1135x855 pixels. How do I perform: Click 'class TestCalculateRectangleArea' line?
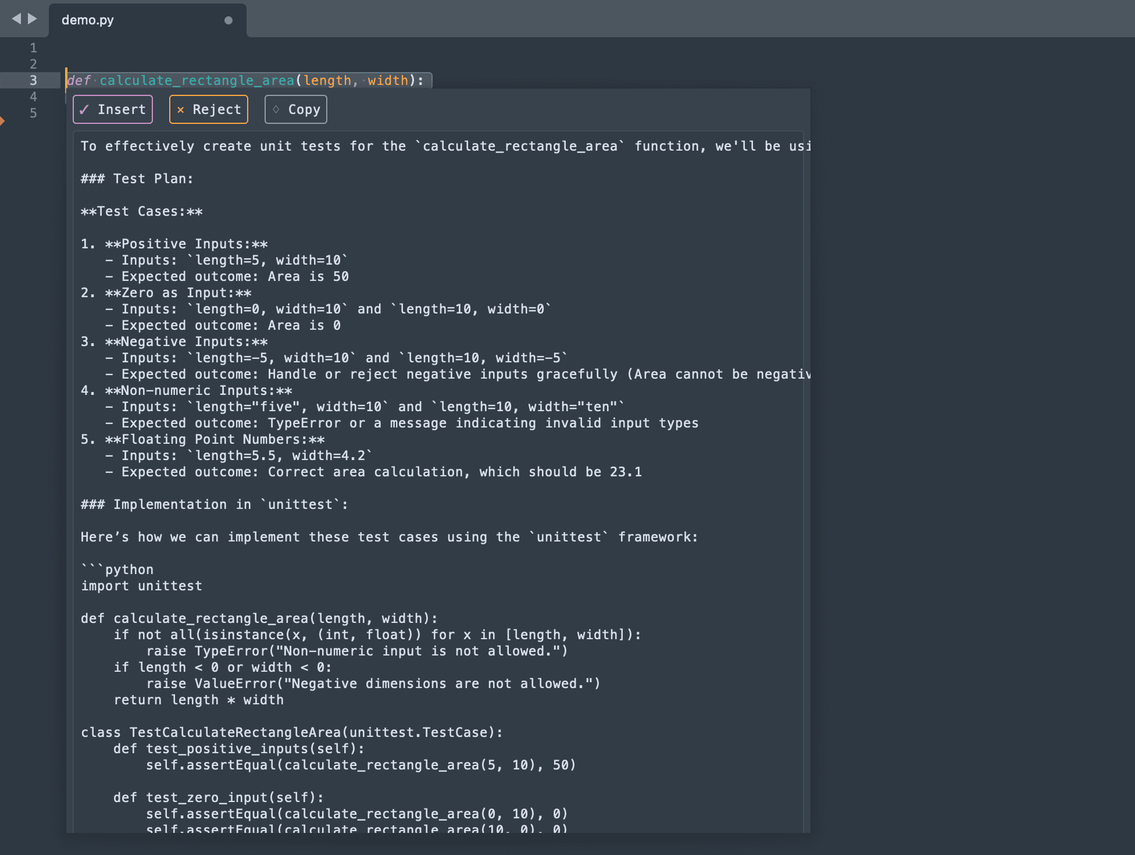pos(292,732)
